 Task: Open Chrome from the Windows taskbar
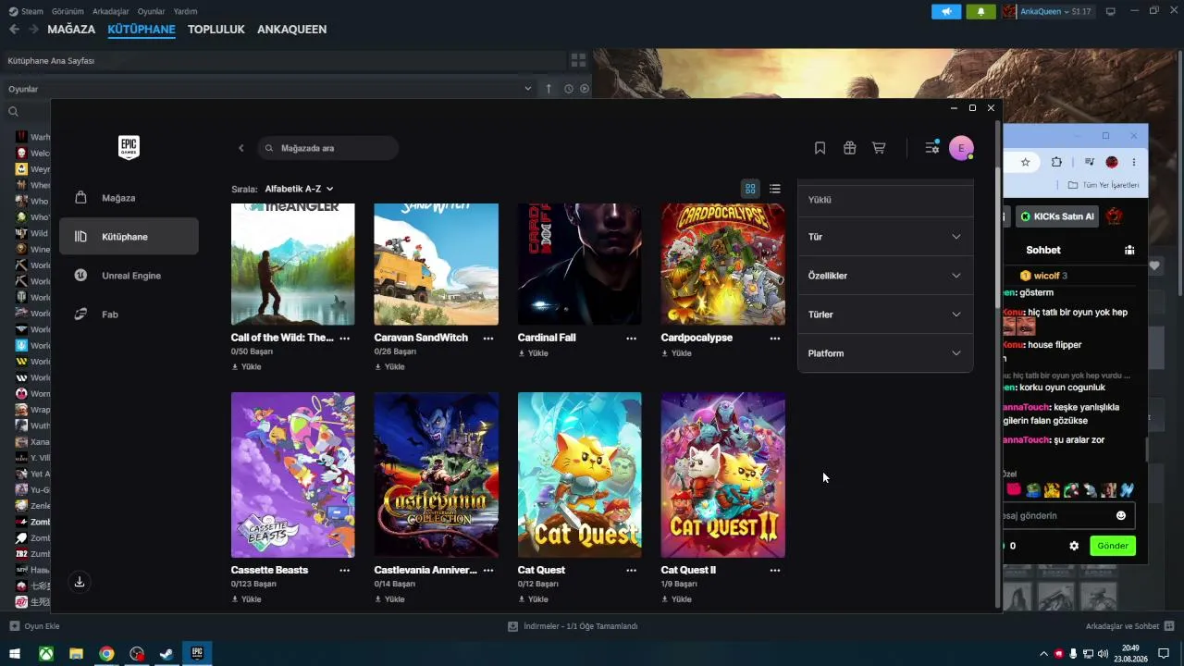point(106,654)
